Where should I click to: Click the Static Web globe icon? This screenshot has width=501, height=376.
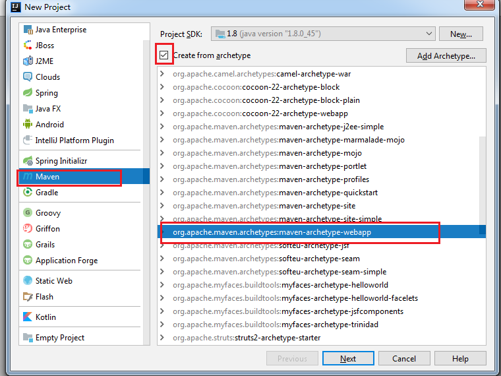(28, 281)
